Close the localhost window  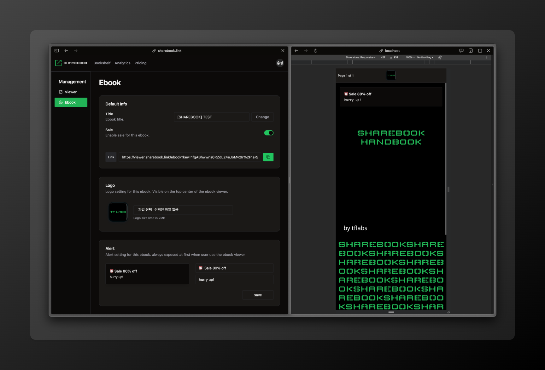(x=489, y=51)
